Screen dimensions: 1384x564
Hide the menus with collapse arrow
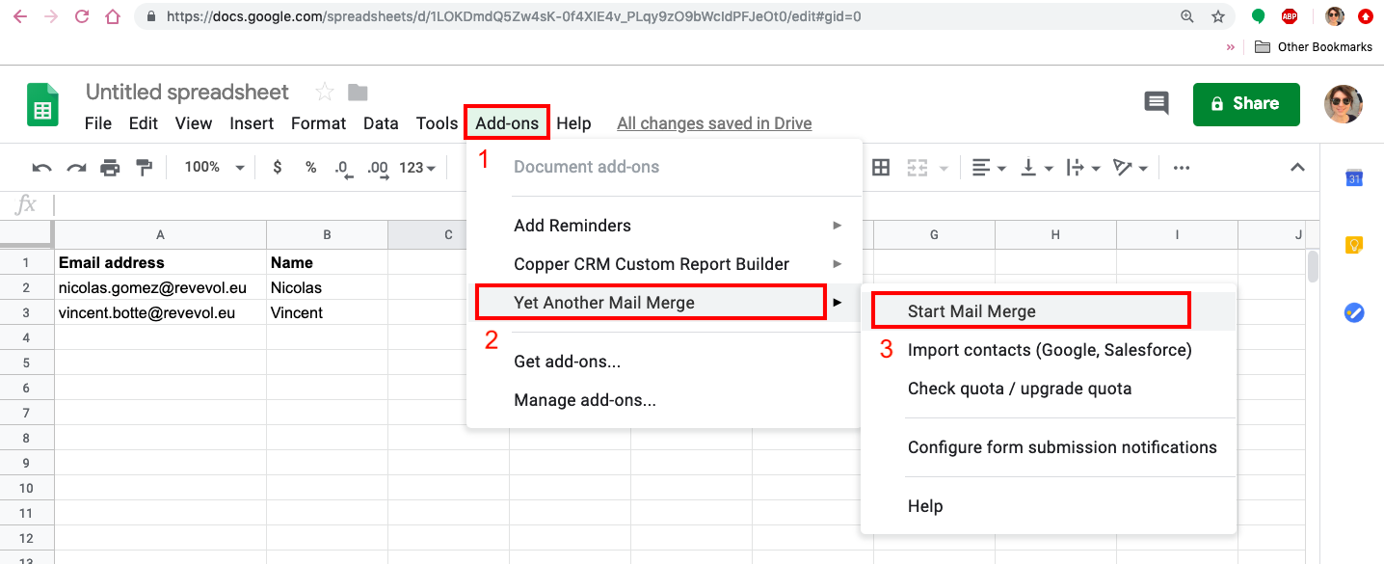tap(1297, 168)
